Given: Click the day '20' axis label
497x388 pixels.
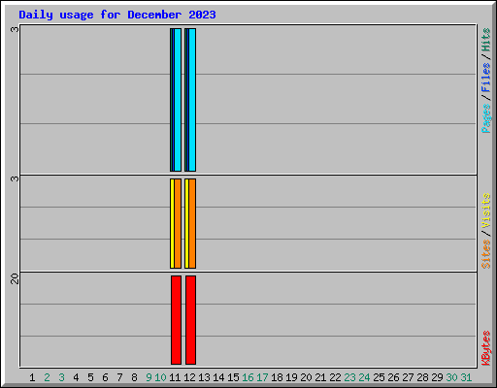Looking at the screenshot, I should tap(306, 377).
